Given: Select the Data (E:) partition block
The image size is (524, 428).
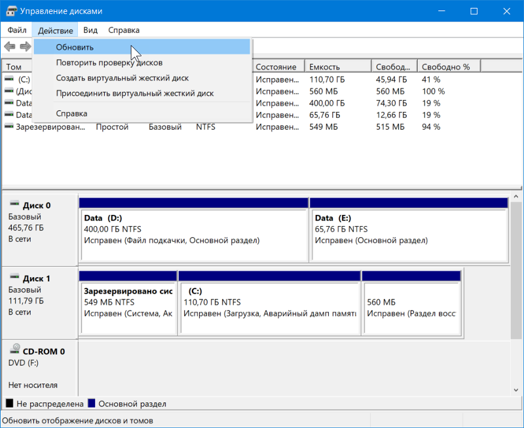Looking at the screenshot, I should pyautogui.click(x=409, y=229).
